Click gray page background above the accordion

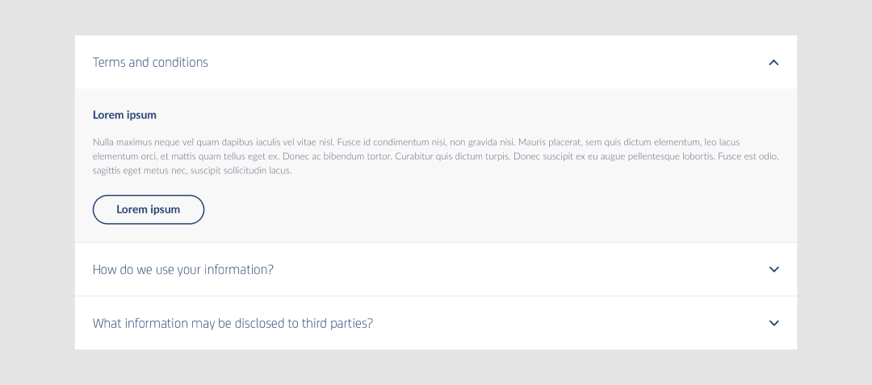(x=436, y=17)
